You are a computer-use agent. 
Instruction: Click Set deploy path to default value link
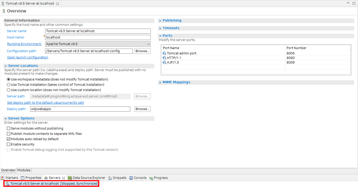45,103
